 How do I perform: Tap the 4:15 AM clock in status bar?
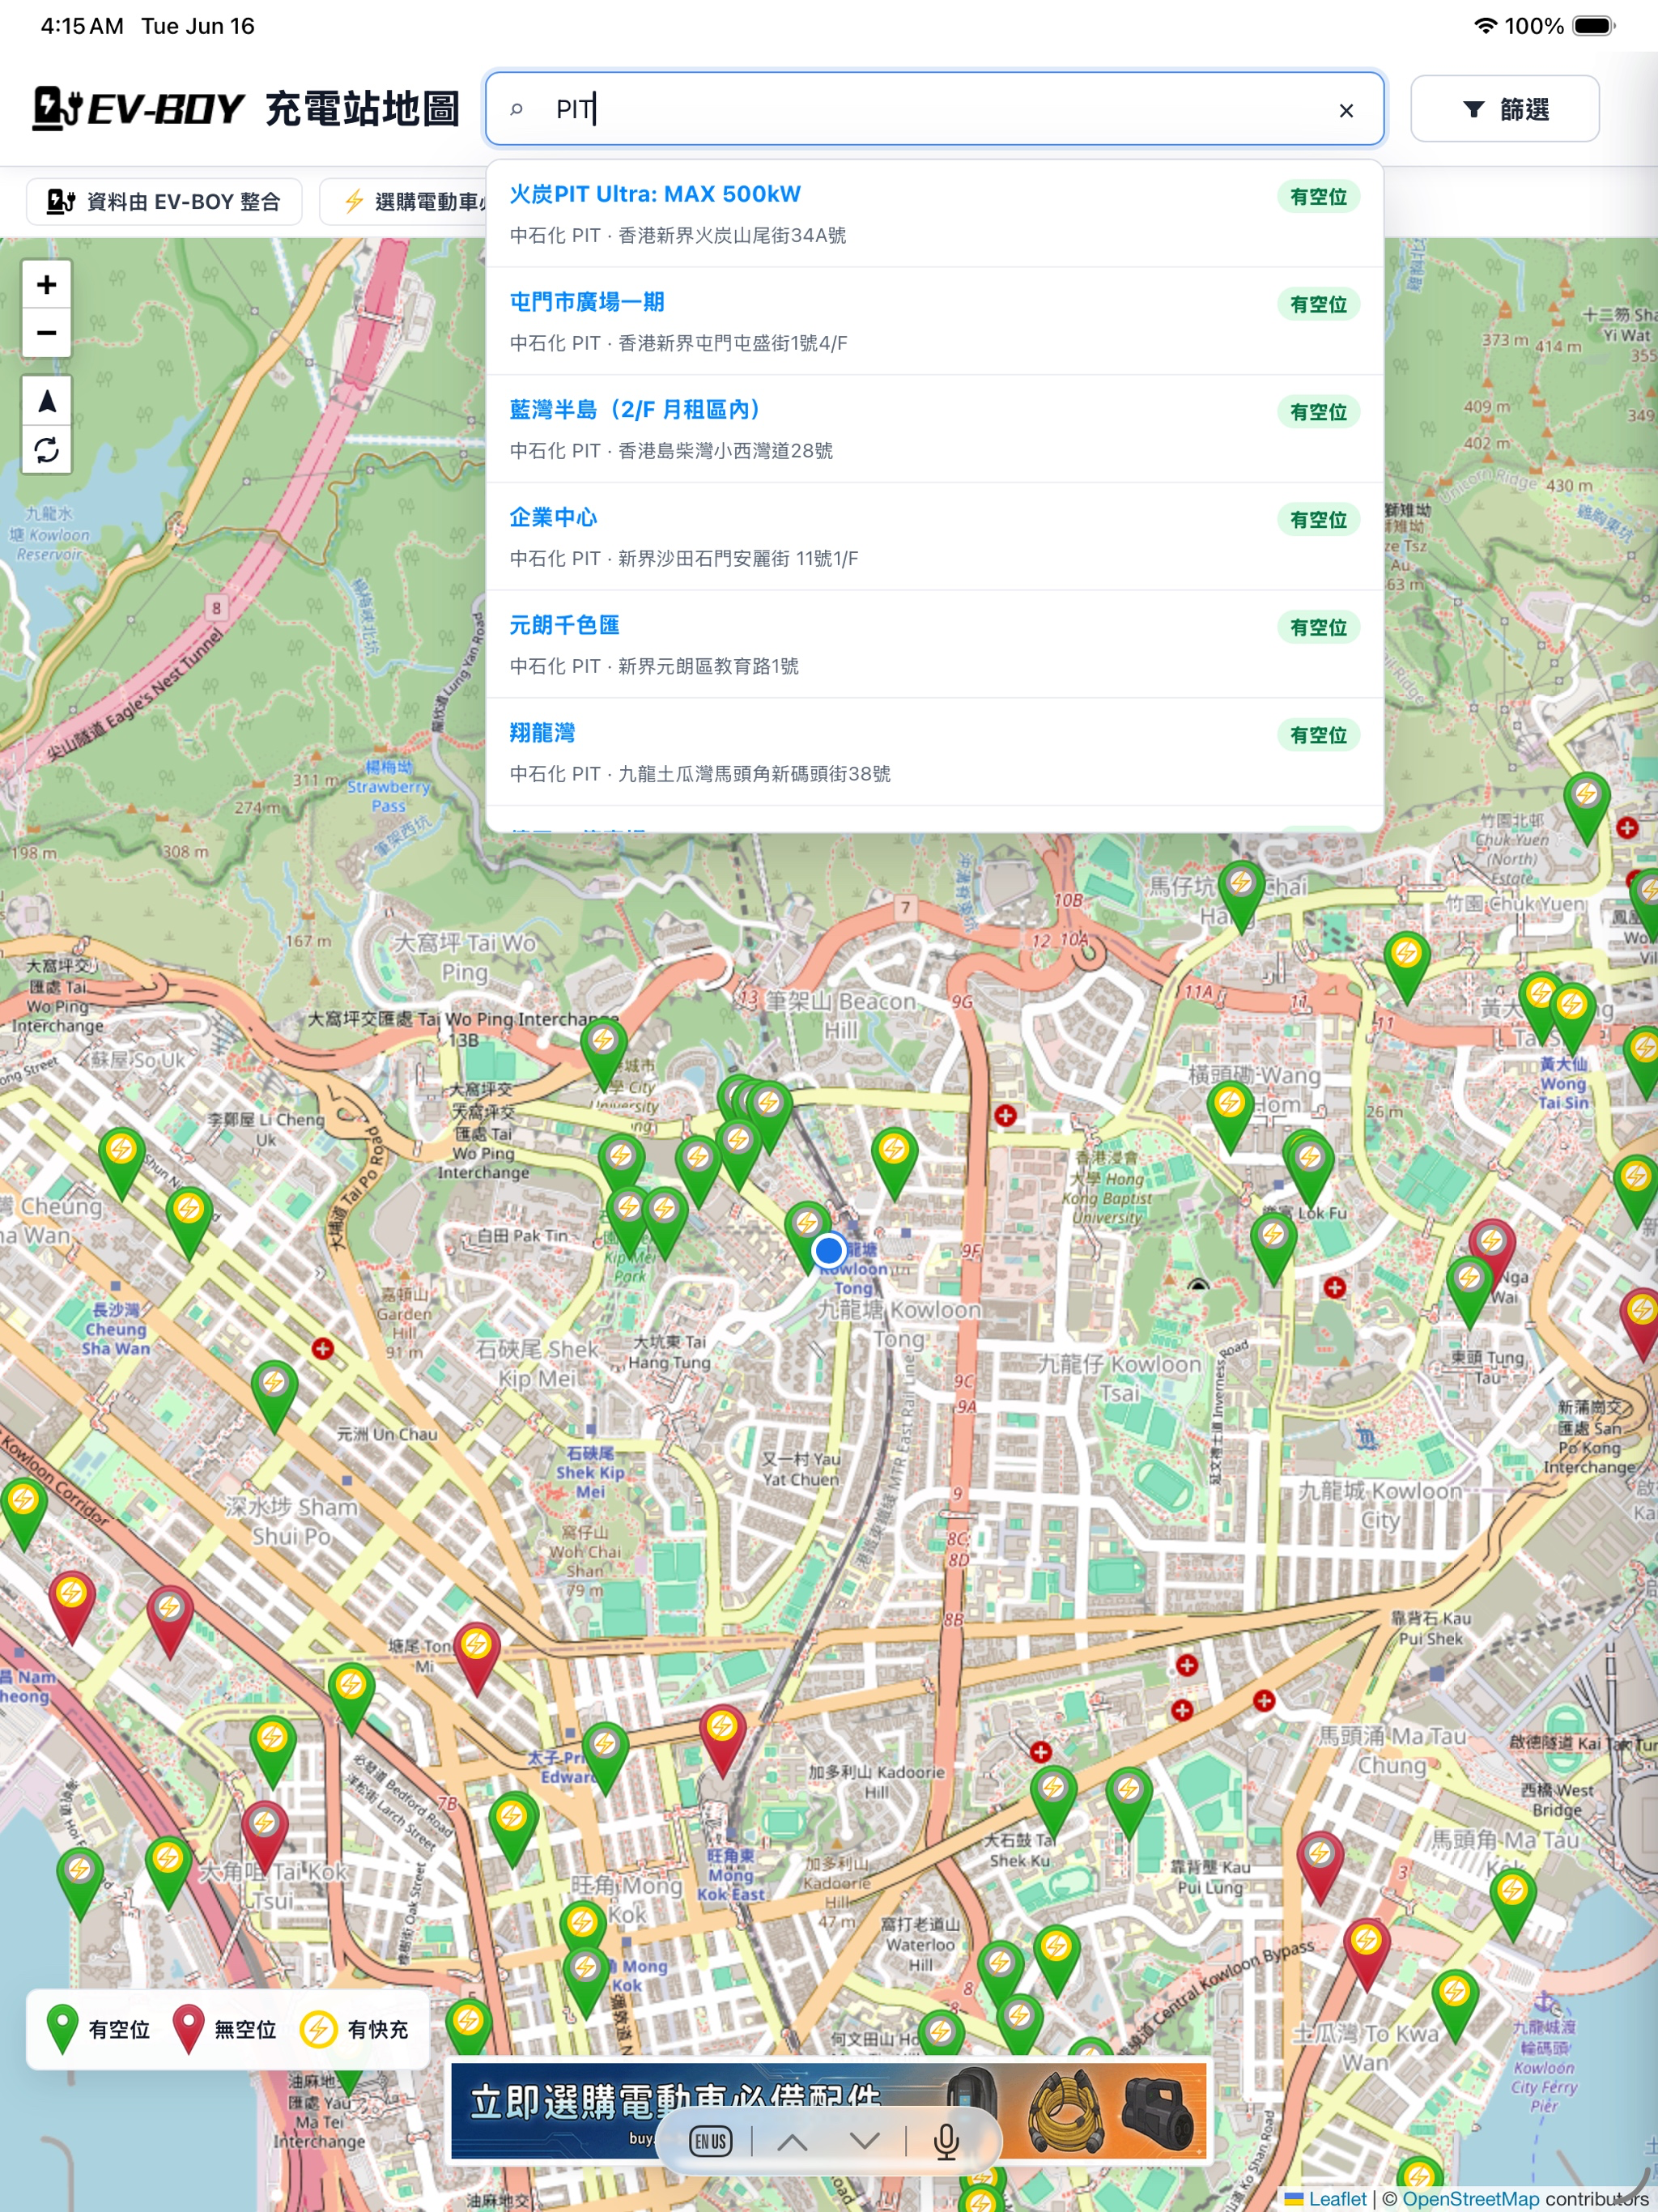[82, 26]
